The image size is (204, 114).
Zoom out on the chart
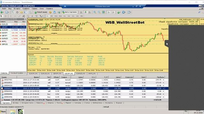[99, 12]
